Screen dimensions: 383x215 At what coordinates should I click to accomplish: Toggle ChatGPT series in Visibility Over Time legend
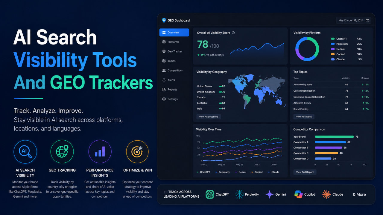point(203,172)
